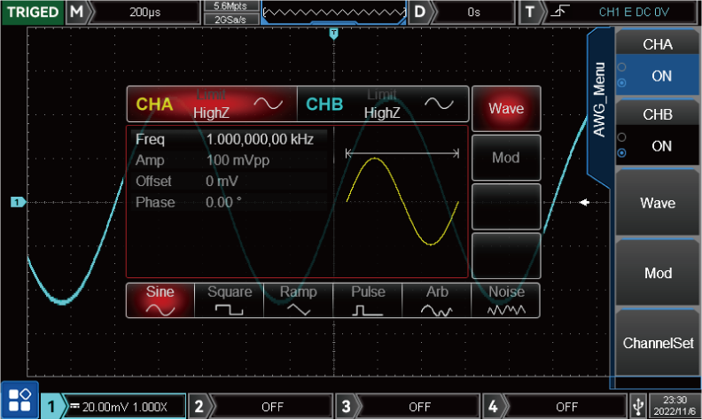702x420 pixels.
Task: Choose the Arb arbitrary waveform
Action: coord(437,300)
